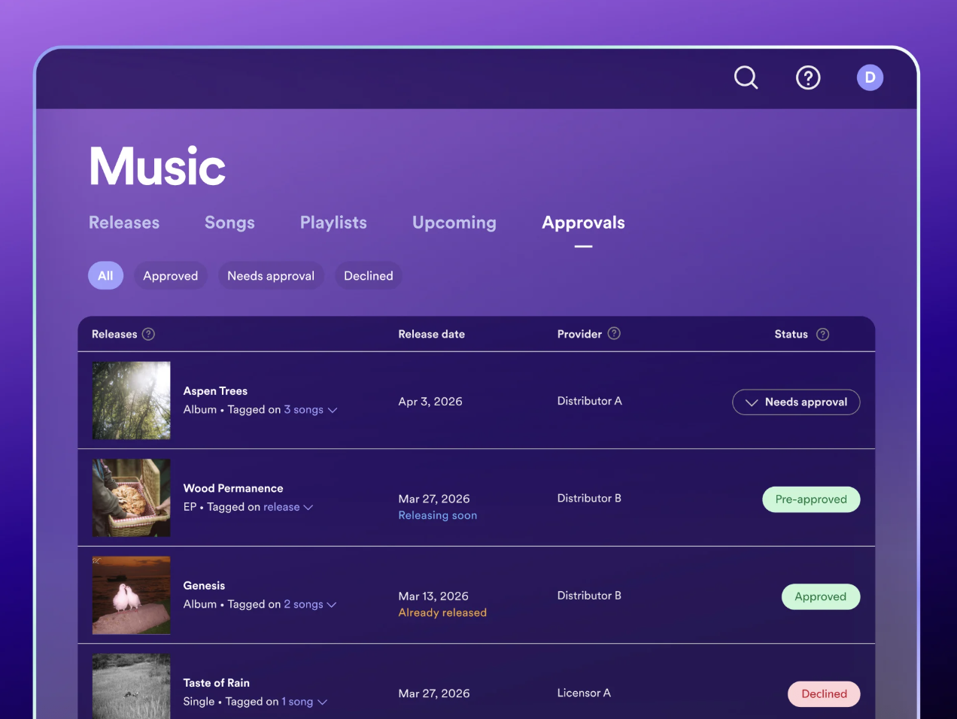957x719 pixels.
Task: Expand the 1 song list for Taste of Rain
Action: point(305,702)
